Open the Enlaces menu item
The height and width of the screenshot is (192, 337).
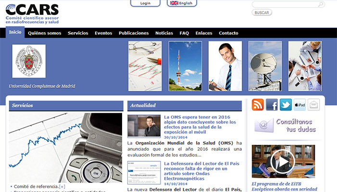tap(204, 33)
